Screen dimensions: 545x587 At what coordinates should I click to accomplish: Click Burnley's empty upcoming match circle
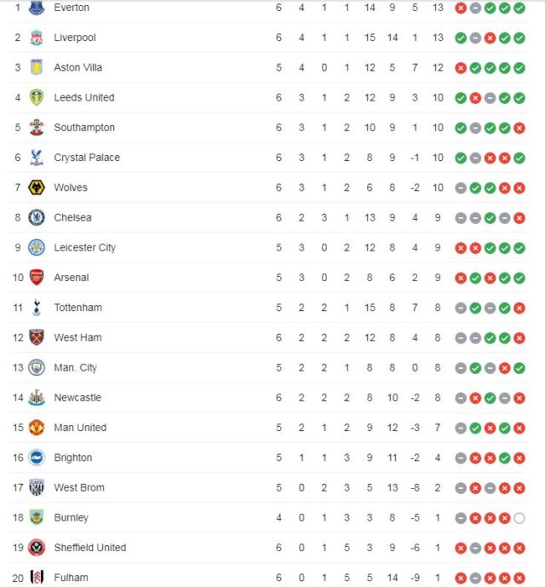(519, 518)
